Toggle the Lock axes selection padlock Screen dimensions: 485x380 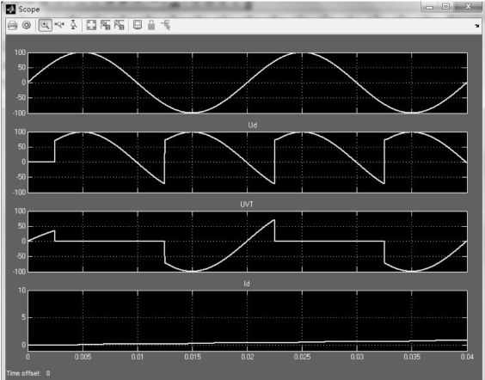pyautogui.click(x=151, y=25)
